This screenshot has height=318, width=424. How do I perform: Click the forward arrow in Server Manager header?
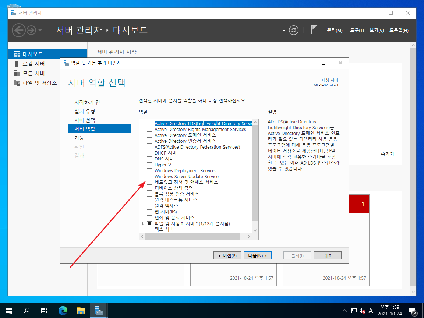pos(31,30)
